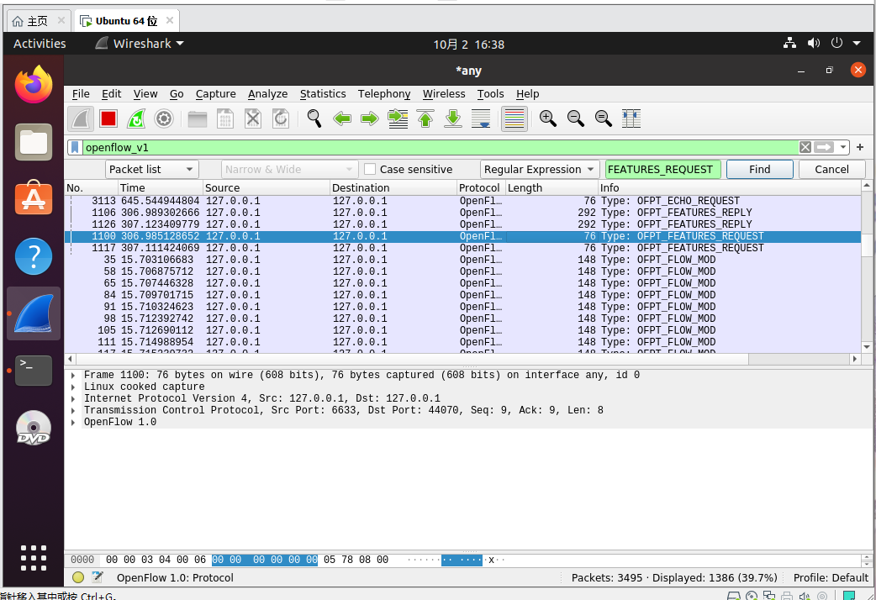The width and height of the screenshot is (876, 600).
Task: Select packet 1106 OFPT_FEATURES_REPLY row
Action: click(x=462, y=213)
